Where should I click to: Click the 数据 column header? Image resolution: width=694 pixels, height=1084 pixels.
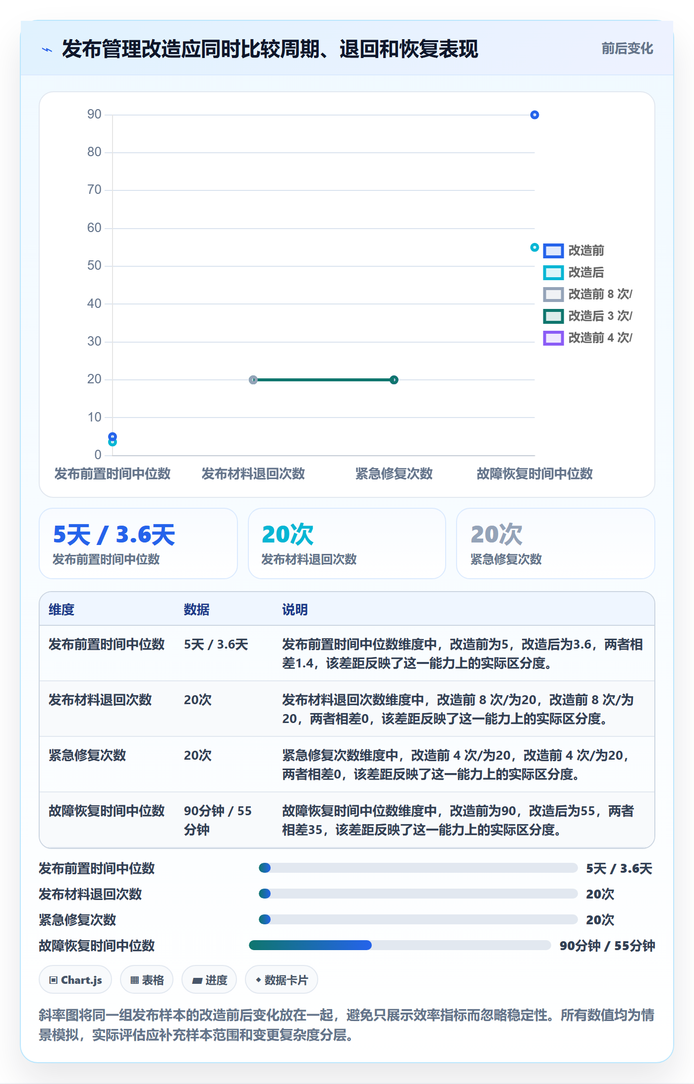point(197,609)
